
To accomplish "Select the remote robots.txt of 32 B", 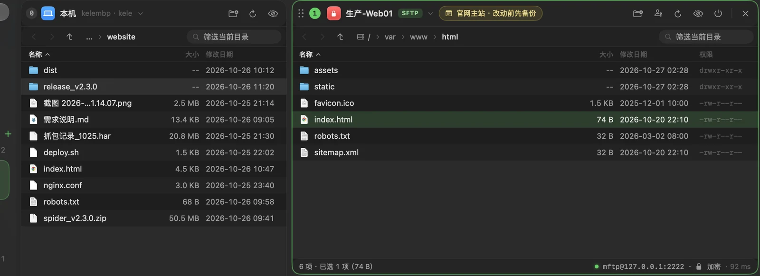I will (525, 136).
